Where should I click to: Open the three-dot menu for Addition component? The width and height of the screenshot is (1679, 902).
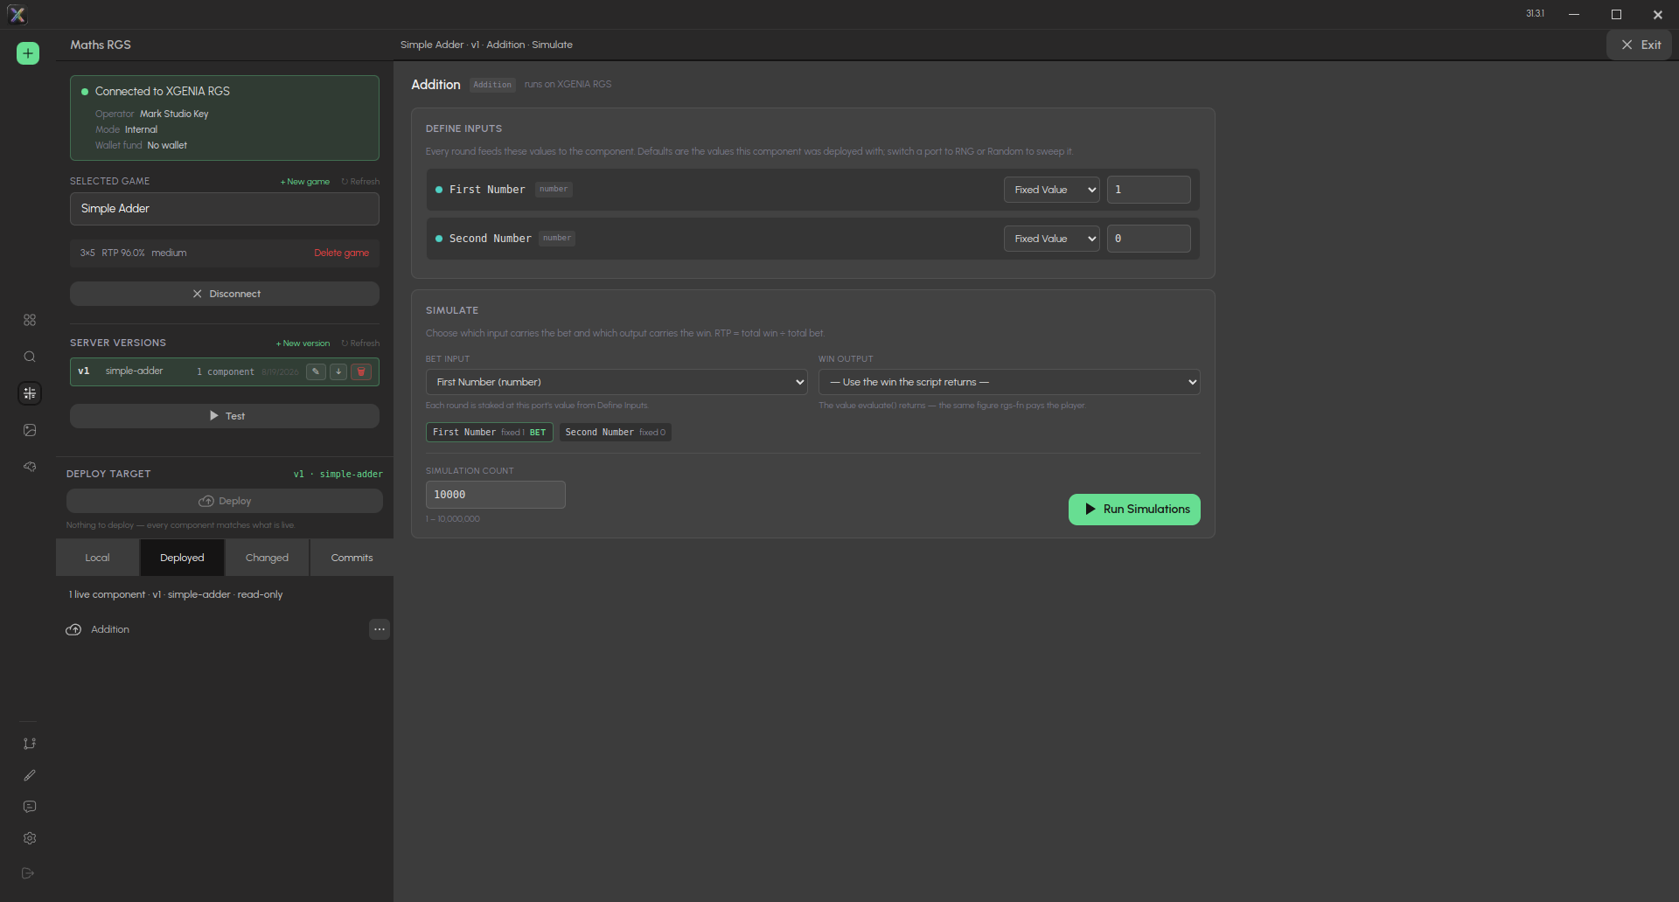coord(380,629)
